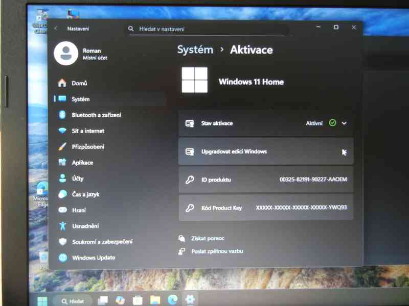This screenshot has height=306, width=409.
Task: Click the Hraní gamepad icon
Action: (x=62, y=210)
